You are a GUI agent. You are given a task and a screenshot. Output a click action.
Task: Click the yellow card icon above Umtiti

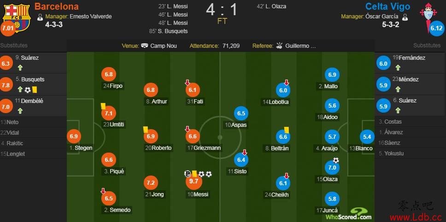pyautogui.click(x=103, y=106)
